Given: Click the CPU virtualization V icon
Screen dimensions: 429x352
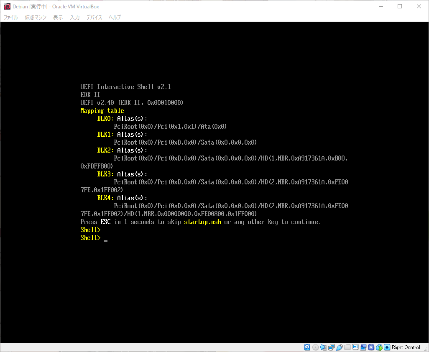Looking at the screenshot, I should click(371, 347).
